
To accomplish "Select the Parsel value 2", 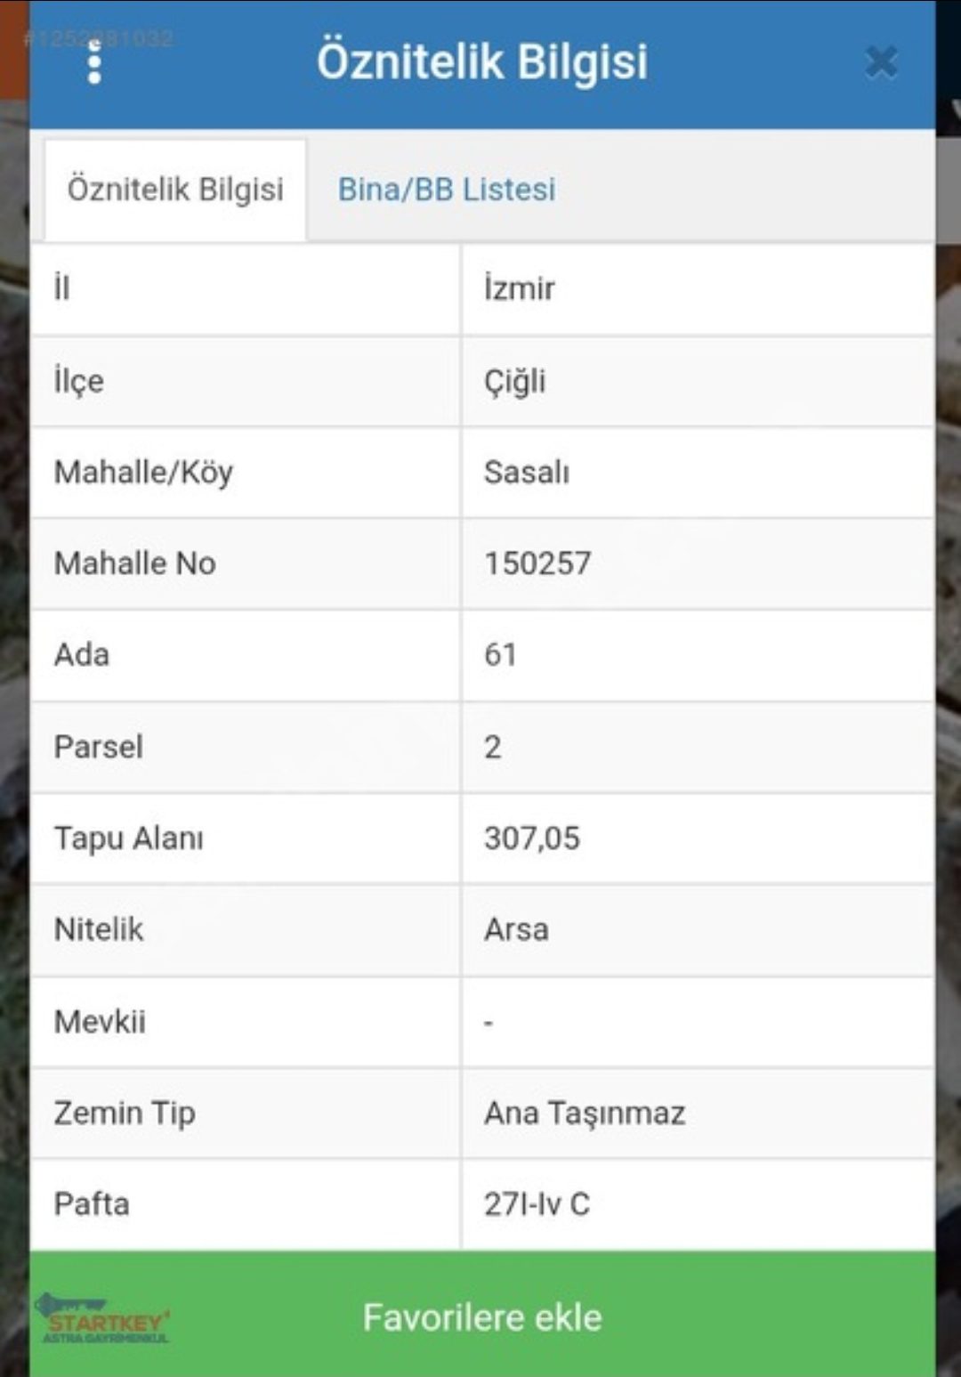I will tap(493, 748).
